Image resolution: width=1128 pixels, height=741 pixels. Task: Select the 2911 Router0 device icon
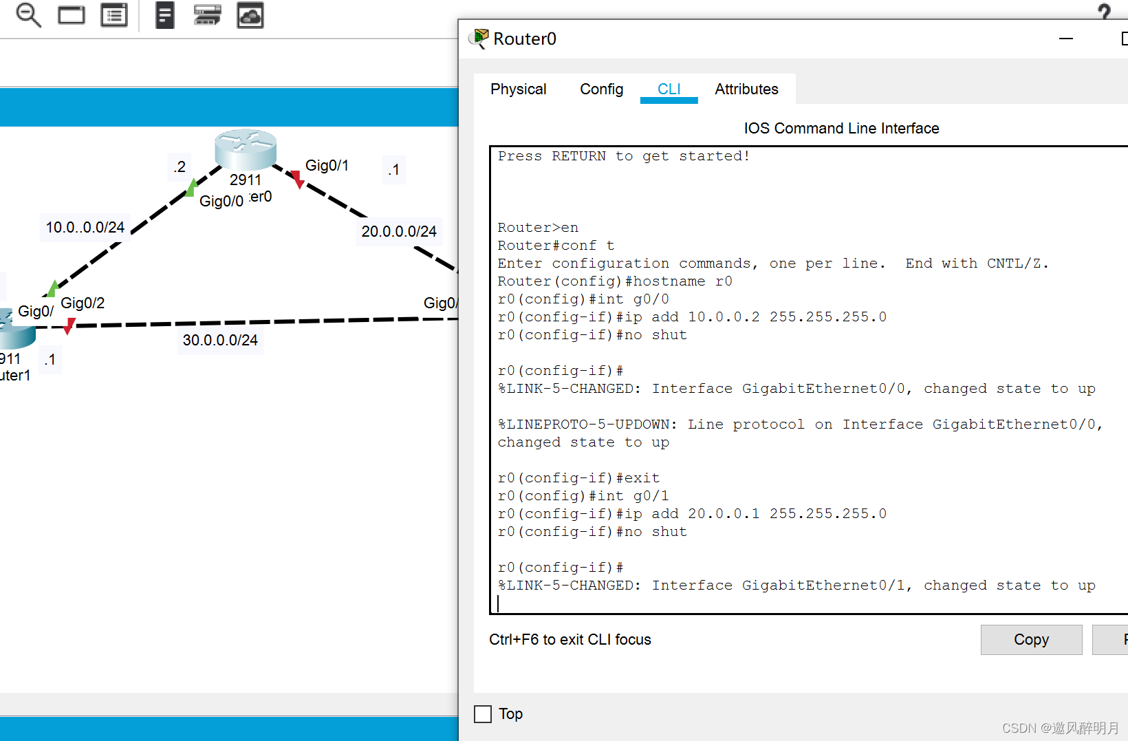tap(246, 149)
